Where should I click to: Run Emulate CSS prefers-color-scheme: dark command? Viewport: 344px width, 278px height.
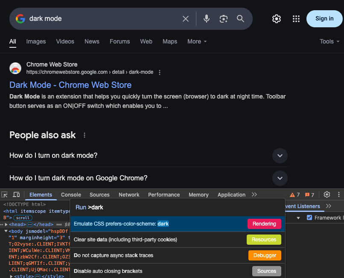pyautogui.click(x=178, y=224)
